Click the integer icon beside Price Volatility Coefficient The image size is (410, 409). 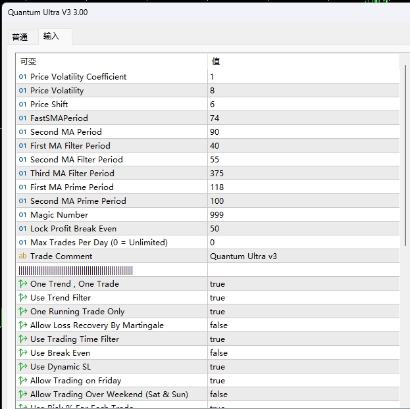tap(23, 77)
